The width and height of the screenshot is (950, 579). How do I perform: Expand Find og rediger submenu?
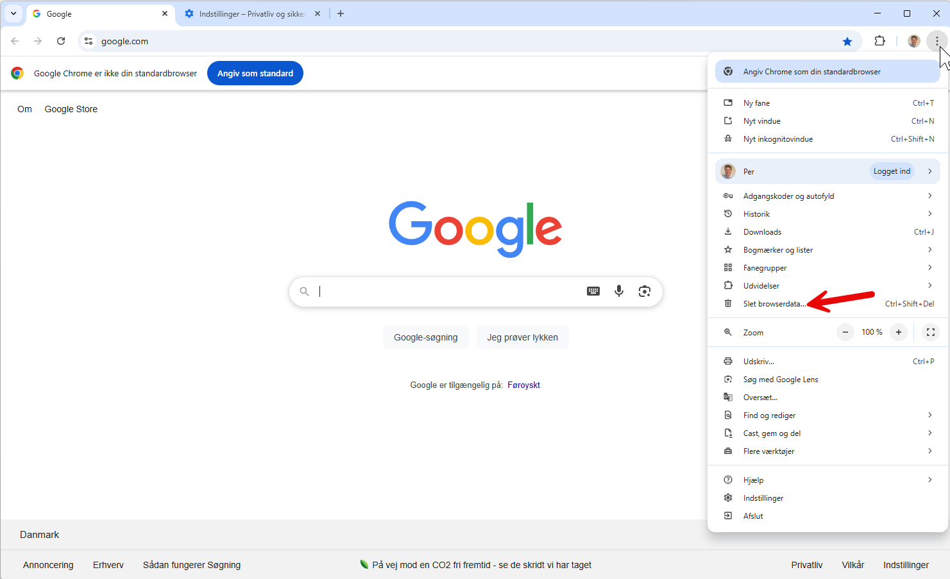pos(827,415)
